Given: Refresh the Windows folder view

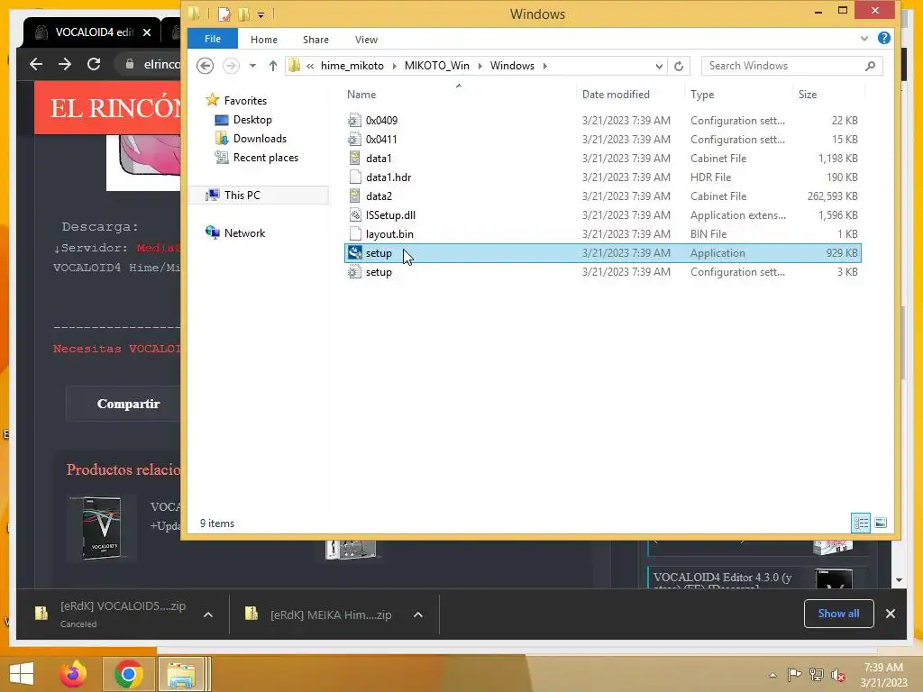Looking at the screenshot, I should 679,66.
